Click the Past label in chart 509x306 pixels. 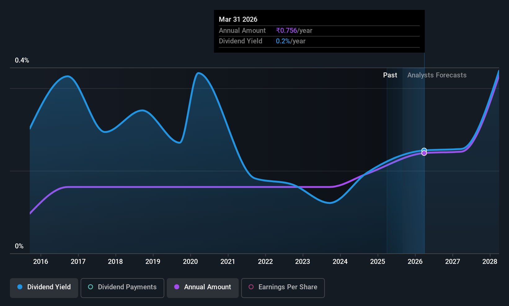coord(390,75)
